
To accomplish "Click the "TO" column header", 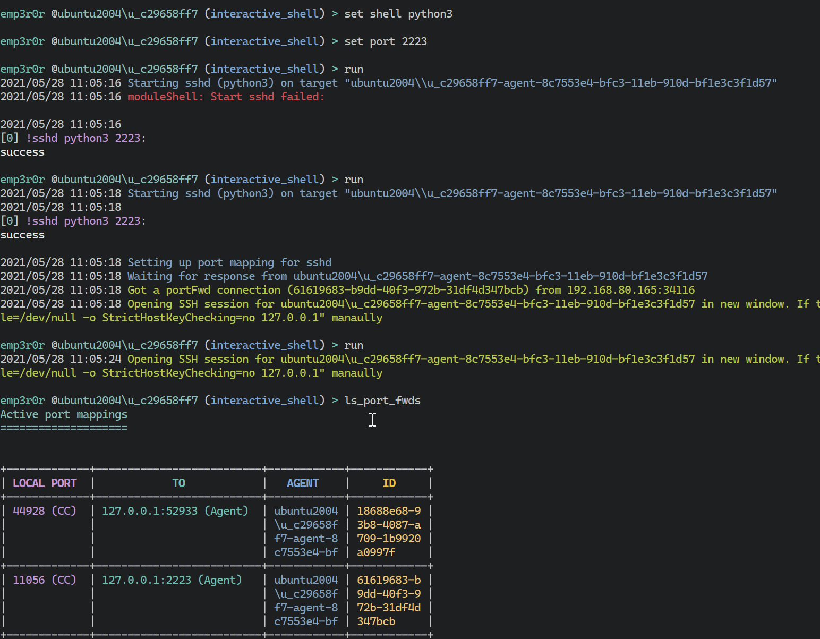I will pyautogui.click(x=178, y=483).
